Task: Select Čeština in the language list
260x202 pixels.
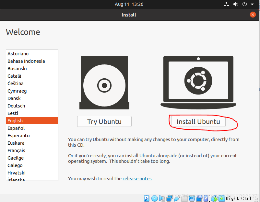Action: tap(32, 84)
